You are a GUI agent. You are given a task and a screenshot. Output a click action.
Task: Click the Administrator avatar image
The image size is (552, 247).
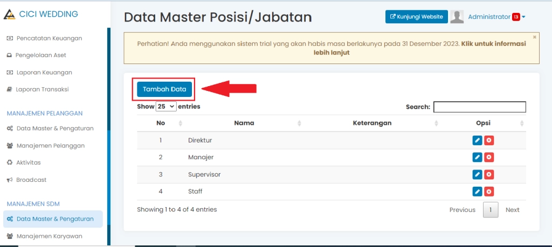457,17
